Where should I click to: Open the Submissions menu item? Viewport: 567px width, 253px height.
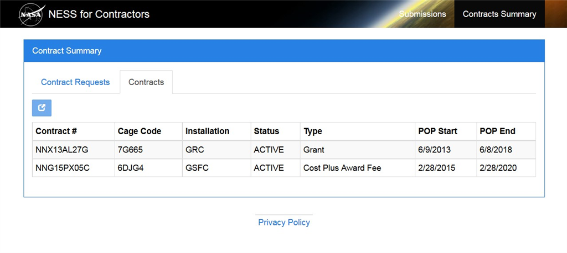click(422, 14)
